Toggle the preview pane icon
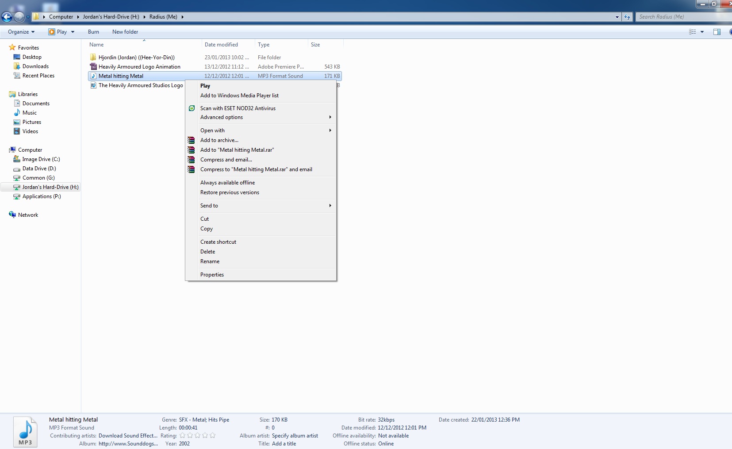Image resolution: width=732 pixels, height=449 pixels. [717, 32]
